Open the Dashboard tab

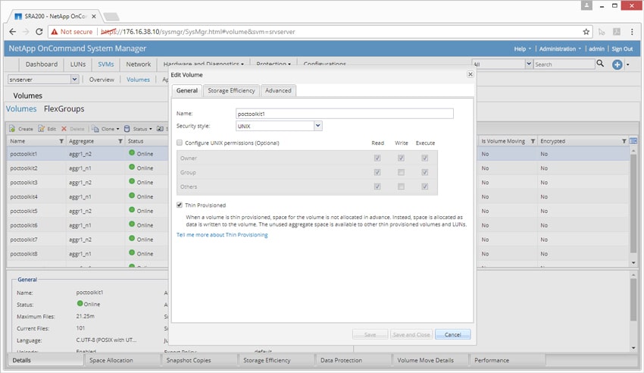(x=42, y=64)
